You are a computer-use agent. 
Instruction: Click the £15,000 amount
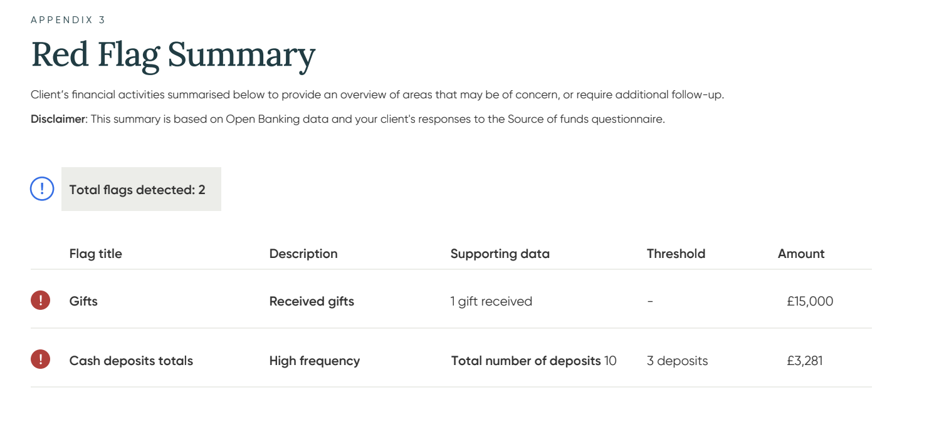[810, 301]
